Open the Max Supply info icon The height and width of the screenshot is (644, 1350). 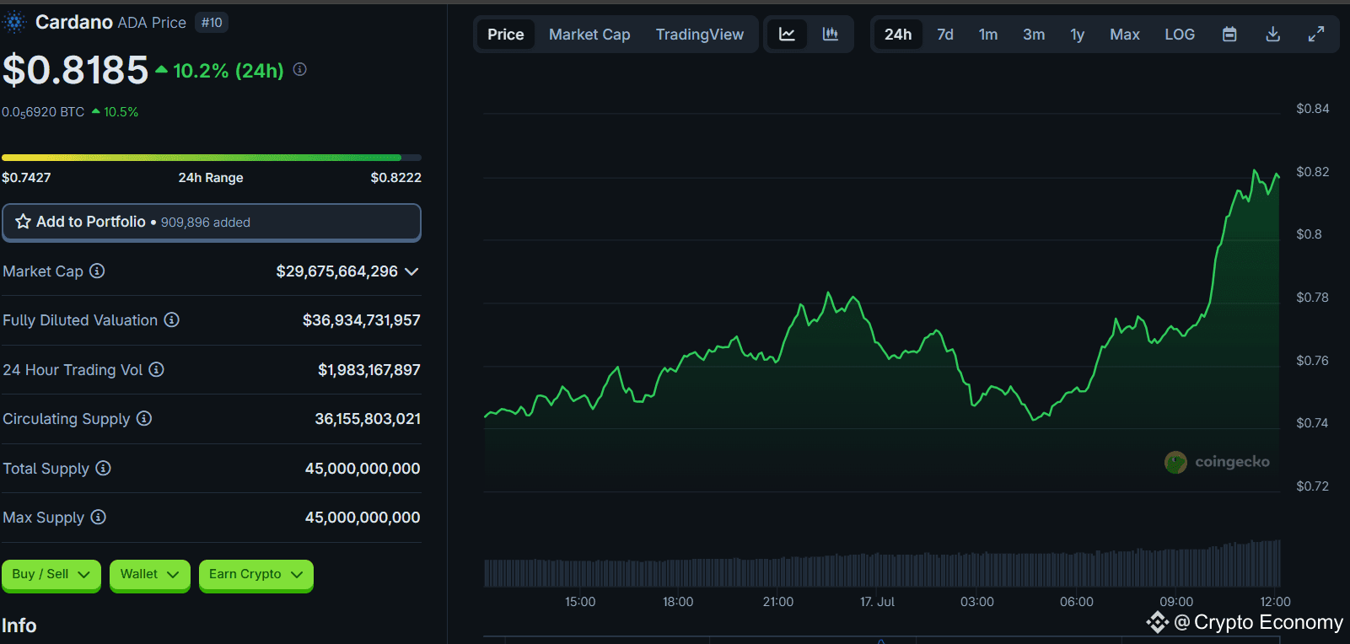pos(98,517)
